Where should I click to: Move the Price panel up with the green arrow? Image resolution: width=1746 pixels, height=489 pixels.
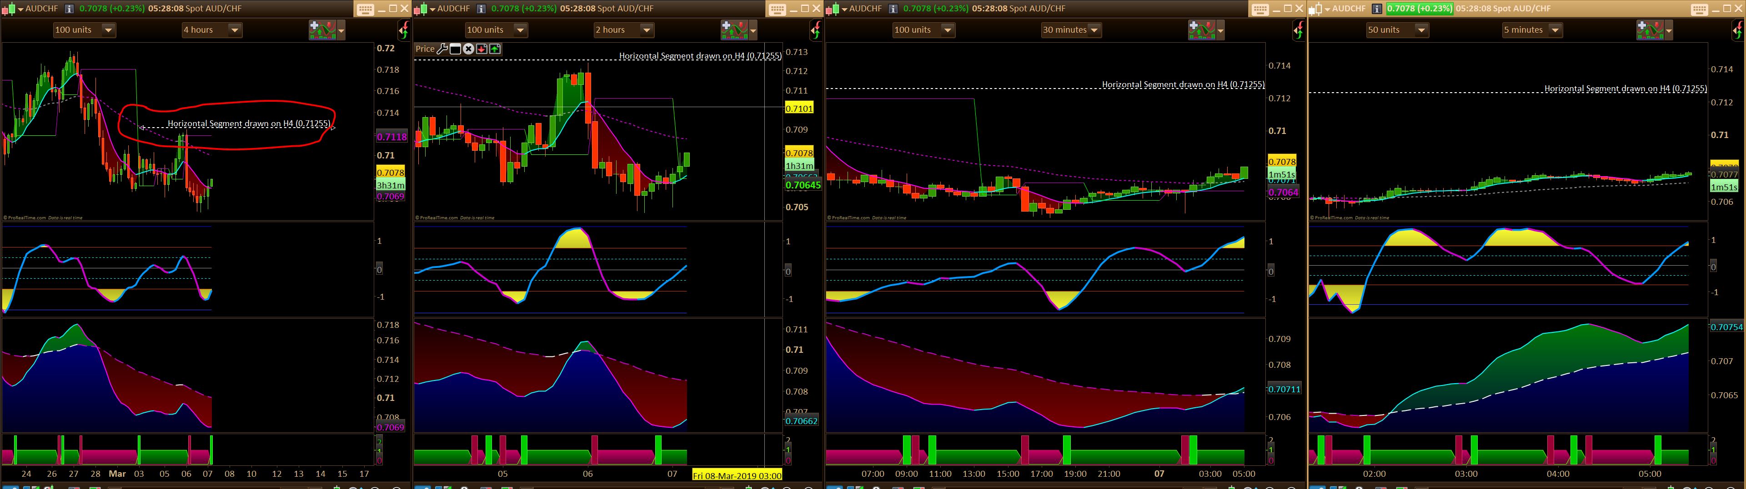point(495,49)
